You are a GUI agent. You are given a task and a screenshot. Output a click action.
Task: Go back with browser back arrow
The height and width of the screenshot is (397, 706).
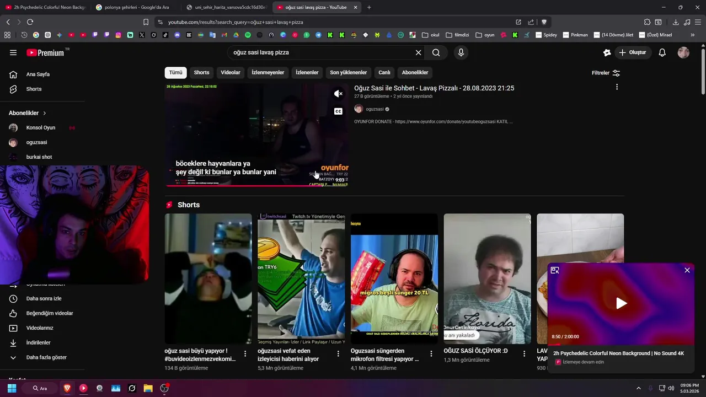[x=8, y=22]
